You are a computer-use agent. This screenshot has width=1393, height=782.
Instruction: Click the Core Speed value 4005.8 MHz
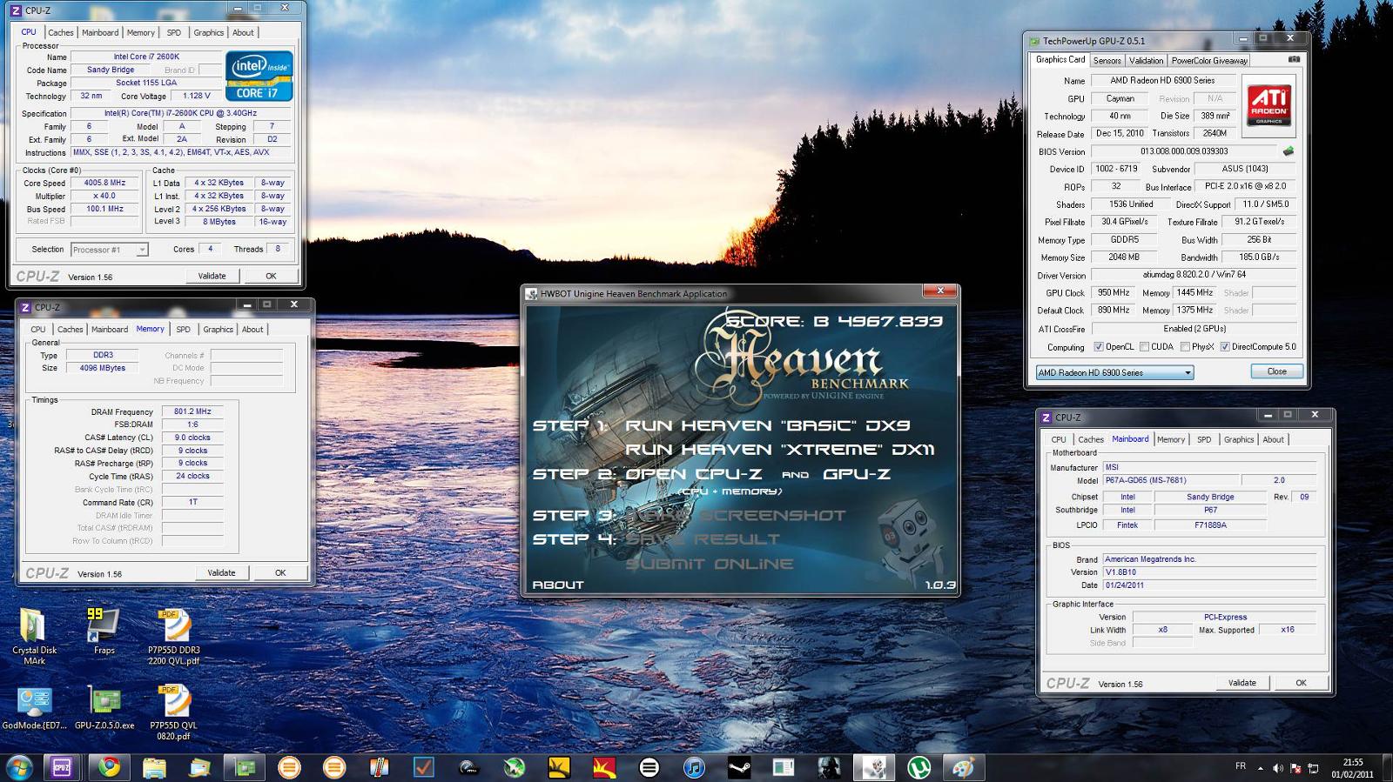[x=104, y=184]
